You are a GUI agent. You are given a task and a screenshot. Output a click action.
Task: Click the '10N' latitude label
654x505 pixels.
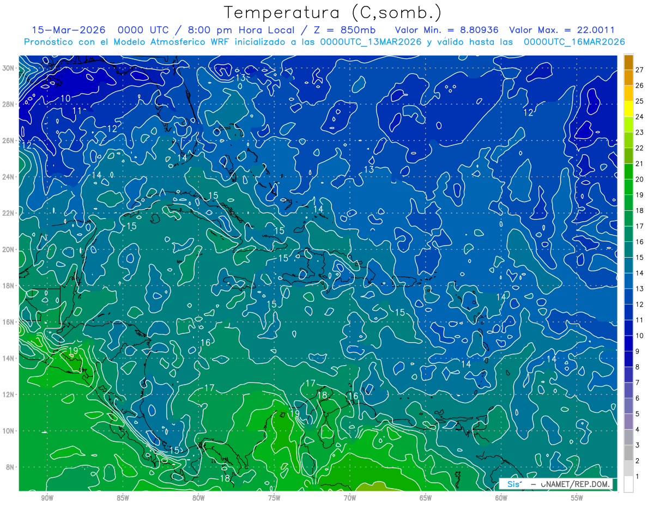(8, 431)
